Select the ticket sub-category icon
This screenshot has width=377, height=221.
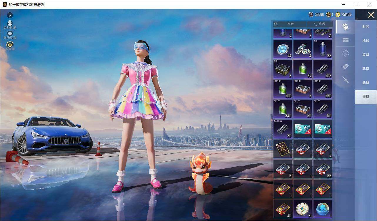[x=346, y=67]
